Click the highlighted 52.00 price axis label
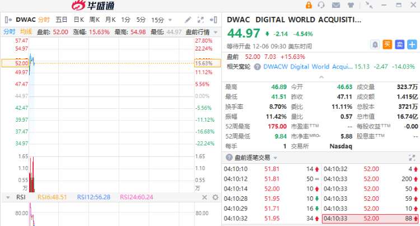 tap(15, 63)
